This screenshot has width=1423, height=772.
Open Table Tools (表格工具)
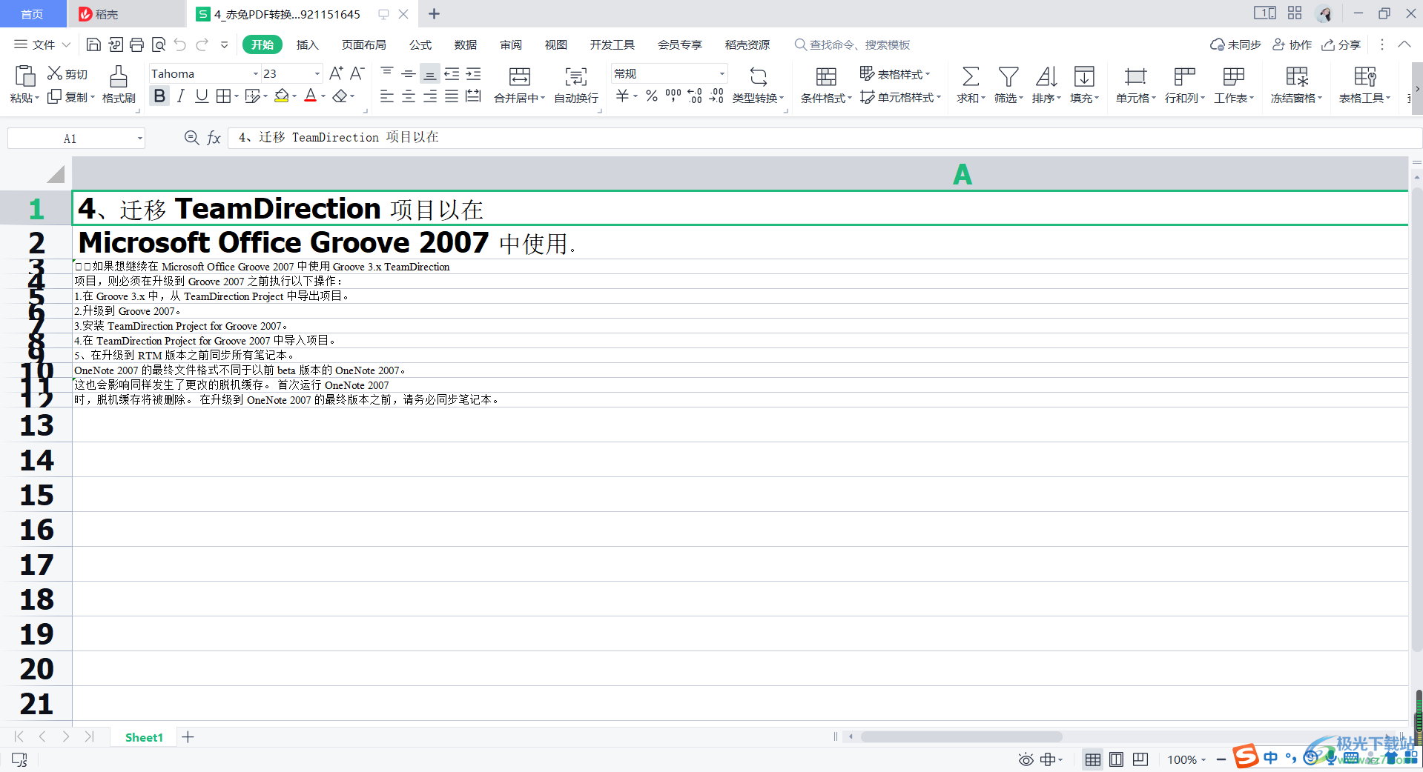[x=1364, y=84]
